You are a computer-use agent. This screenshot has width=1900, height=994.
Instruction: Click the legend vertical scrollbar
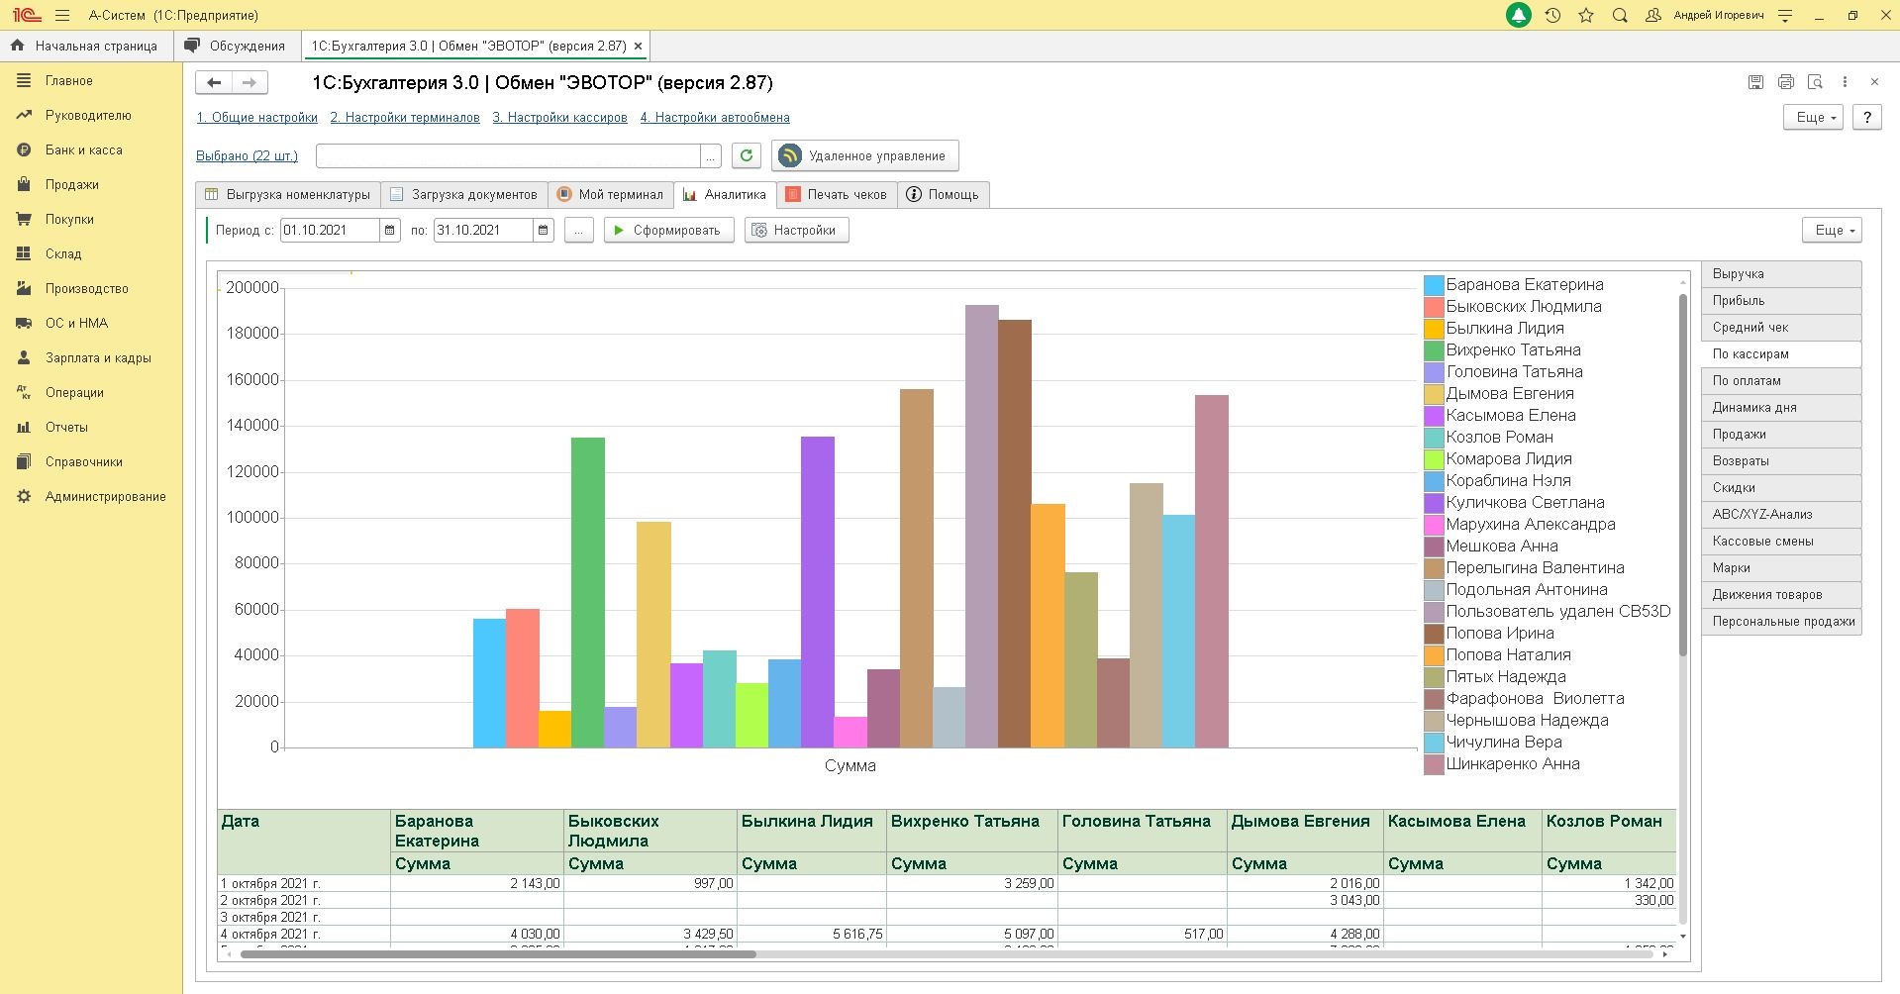pos(1682,475)
